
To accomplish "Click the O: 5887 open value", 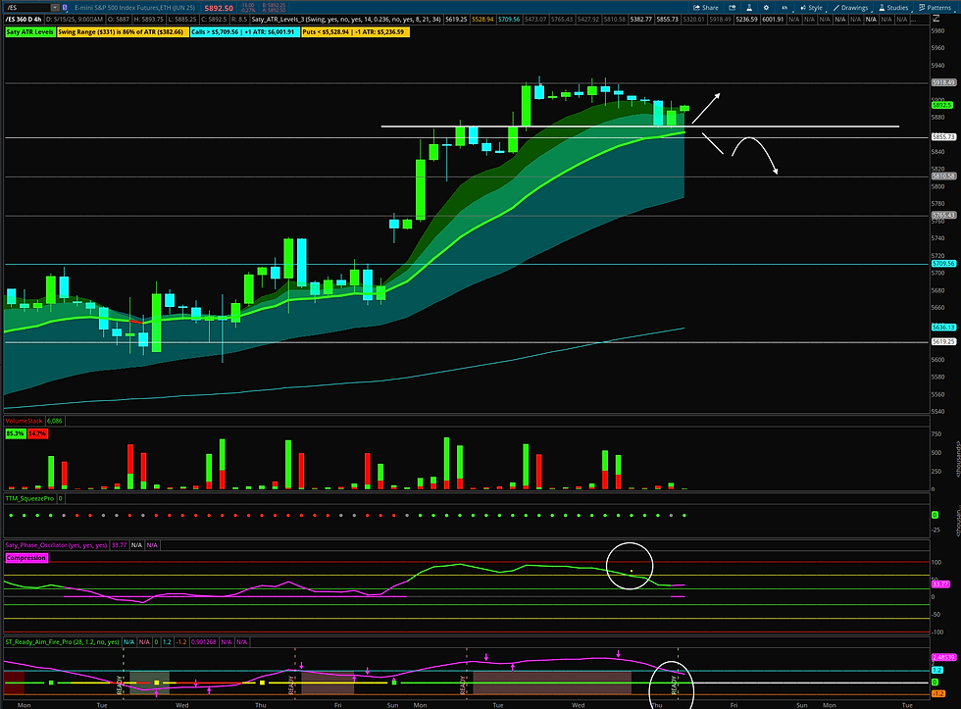I will click(119, 19).
